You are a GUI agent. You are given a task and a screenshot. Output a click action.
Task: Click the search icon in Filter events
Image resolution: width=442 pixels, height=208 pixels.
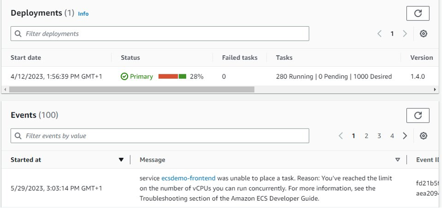pos(18,136)
